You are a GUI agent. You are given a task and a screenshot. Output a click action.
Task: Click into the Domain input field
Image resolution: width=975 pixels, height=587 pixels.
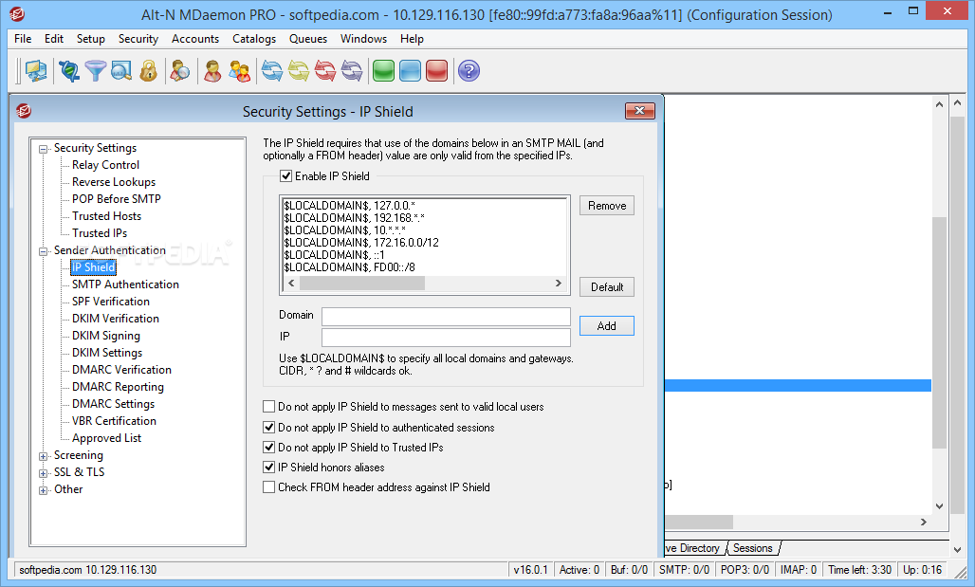pos(446,317)
